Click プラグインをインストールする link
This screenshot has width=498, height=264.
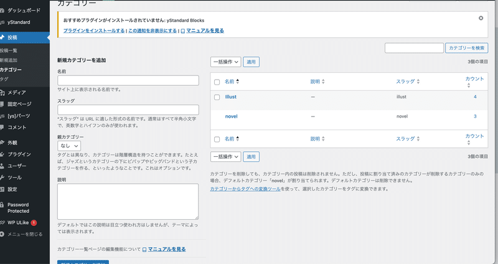(x=94, y=31)
